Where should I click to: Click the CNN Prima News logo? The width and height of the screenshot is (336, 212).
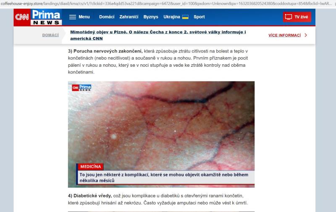[38, 17]
